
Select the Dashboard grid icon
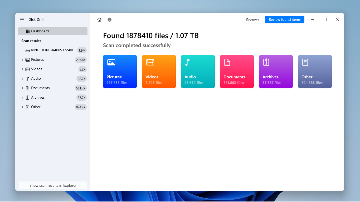28,31
